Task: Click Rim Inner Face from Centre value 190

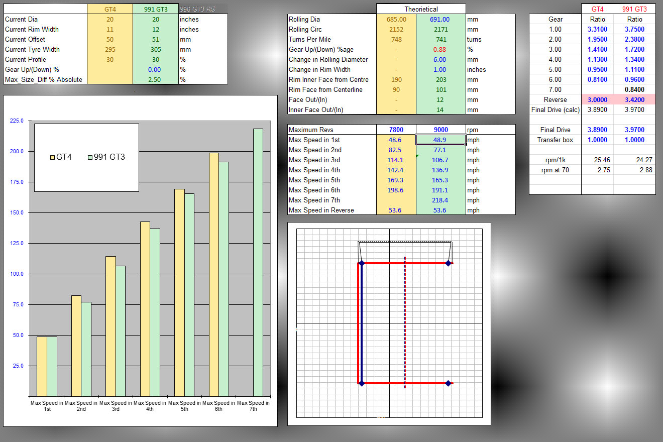Action: 396,80
